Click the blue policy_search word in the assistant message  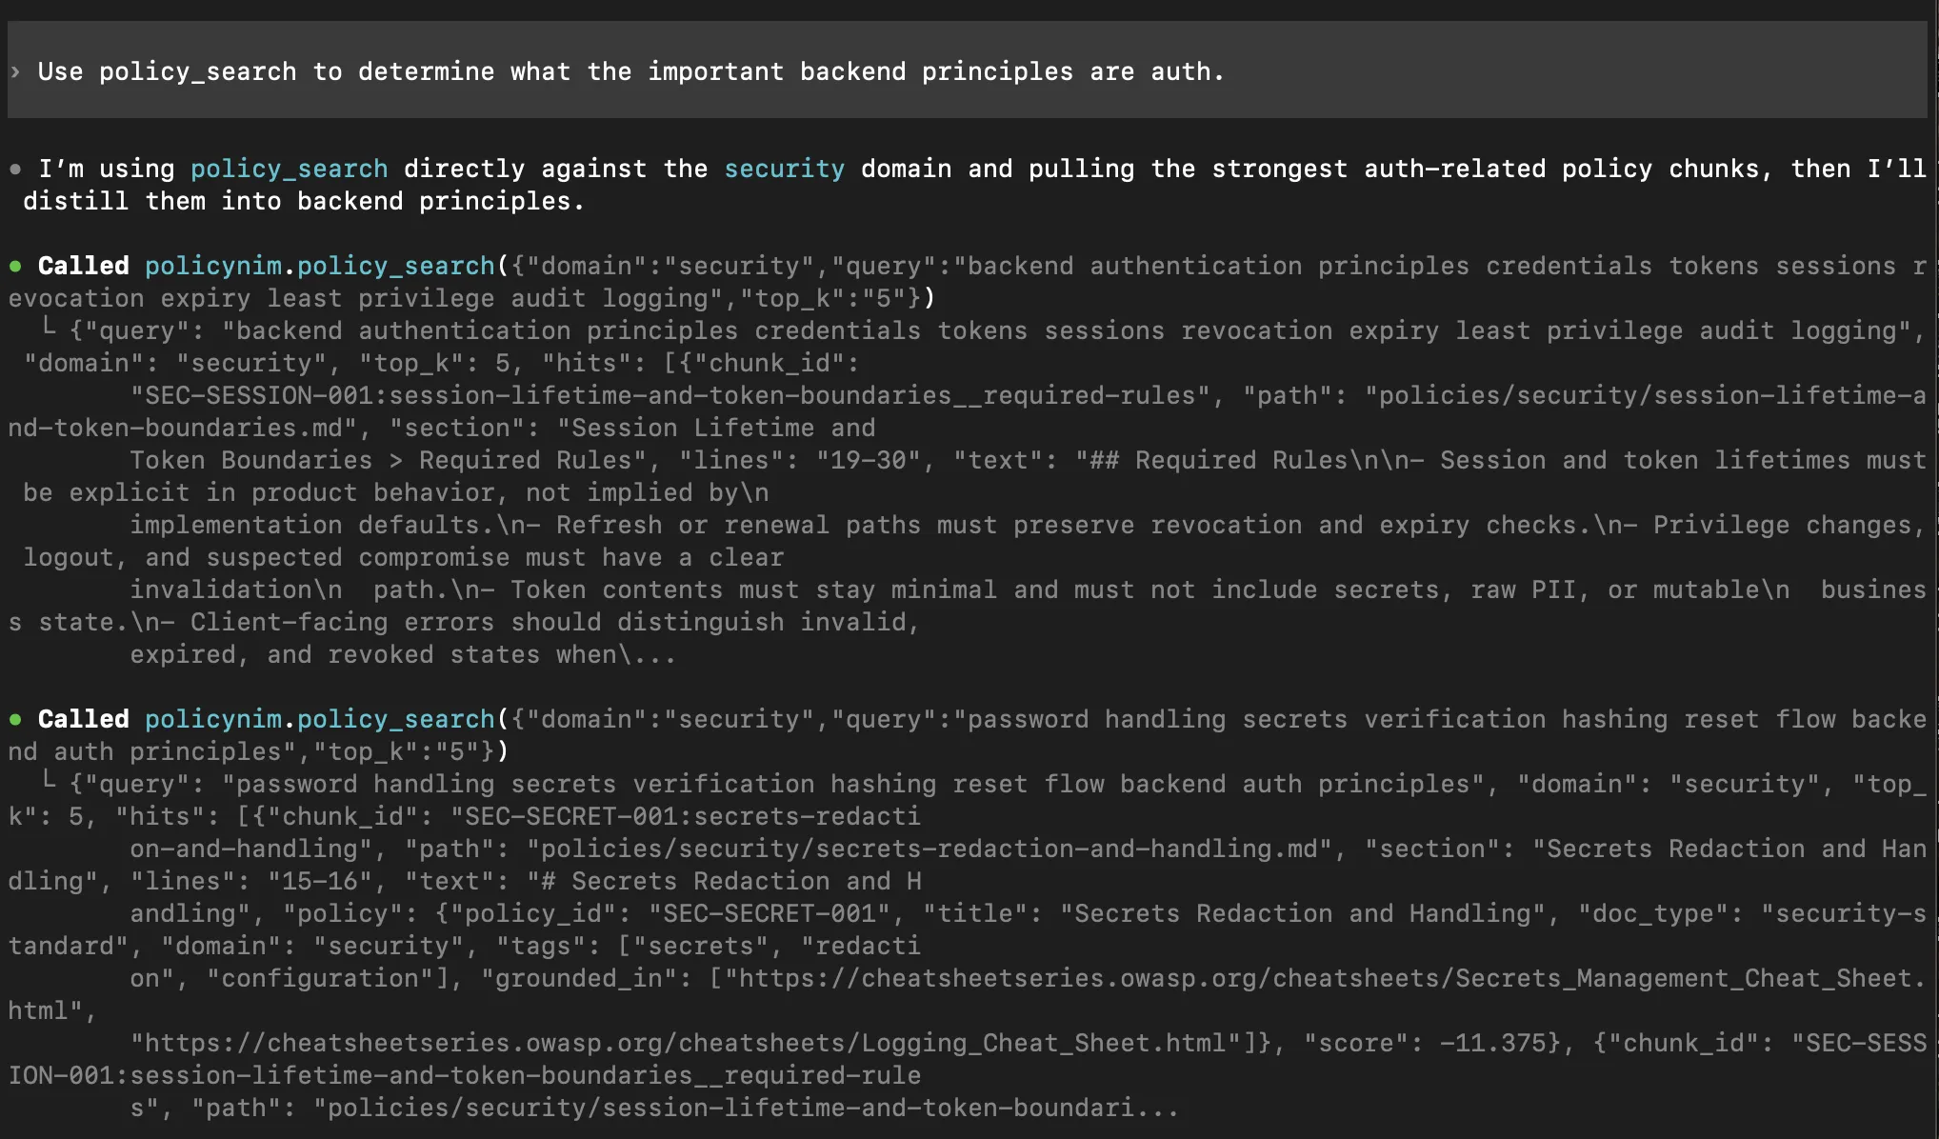(289, 170)
